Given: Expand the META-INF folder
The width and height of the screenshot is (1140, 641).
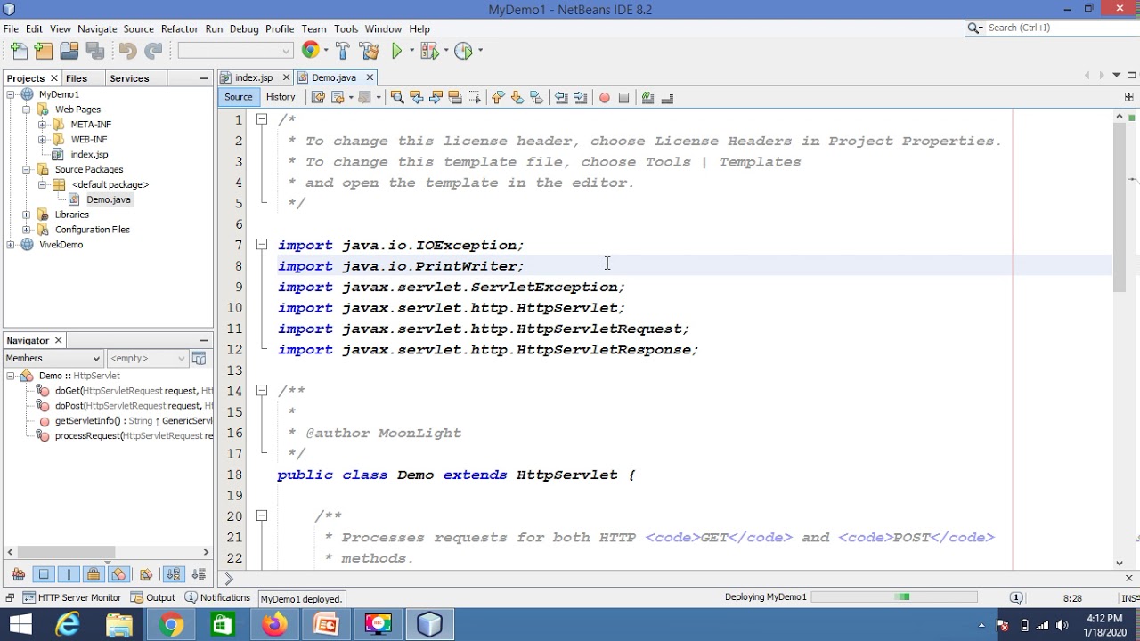Looking at the screenshot, I should tap(42, 125).
